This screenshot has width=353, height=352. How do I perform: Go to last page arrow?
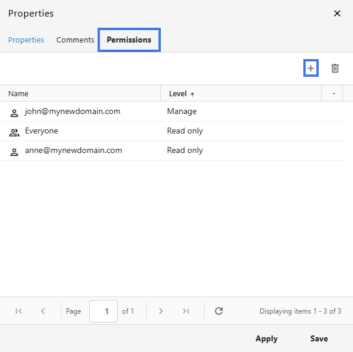tap(186, 311)
